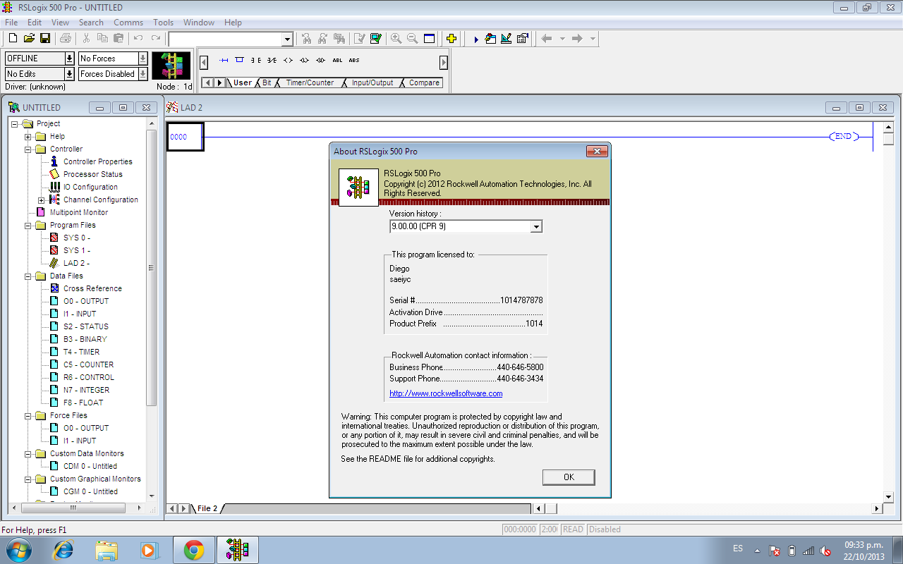Insert output energize coil instruction
903x564 pixels.
tap(288, 61)
